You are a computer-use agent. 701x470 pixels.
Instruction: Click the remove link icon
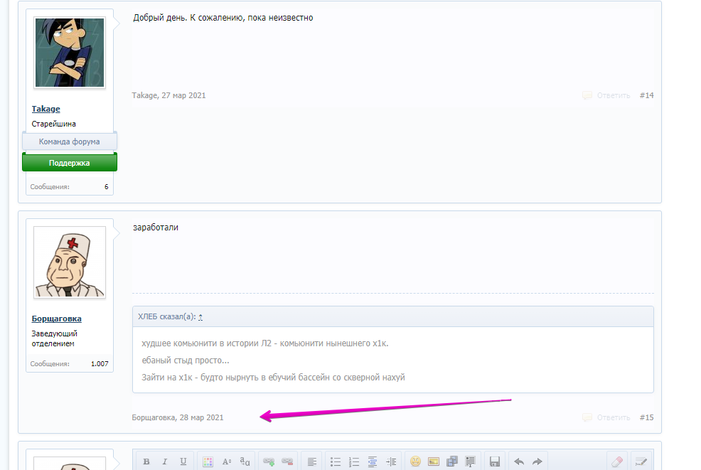coord(287,461)
